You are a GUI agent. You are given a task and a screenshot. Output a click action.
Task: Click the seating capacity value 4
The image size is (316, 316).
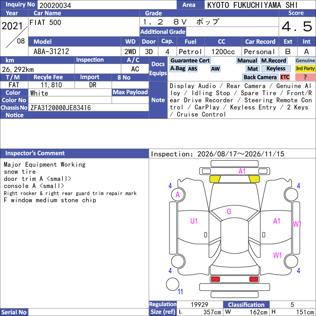[167, 52]
